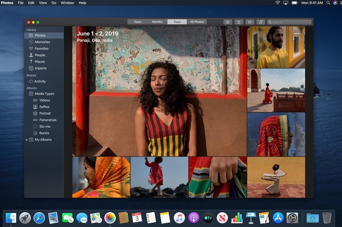Viewport: 342px width, 227px height.
Task: Open the Keynote app in the Dock
Action: coord(251,218)
